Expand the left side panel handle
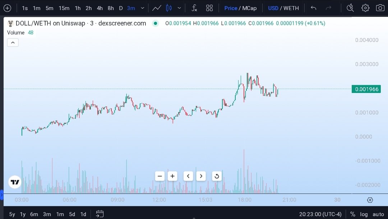The height and width of the screenshot is (219, 388). (x=1, y=195)
